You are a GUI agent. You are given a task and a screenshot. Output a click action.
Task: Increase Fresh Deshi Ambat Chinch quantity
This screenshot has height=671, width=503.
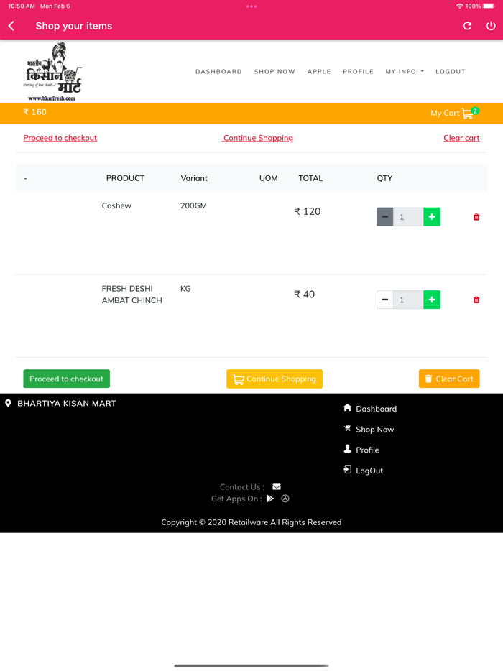432,300
